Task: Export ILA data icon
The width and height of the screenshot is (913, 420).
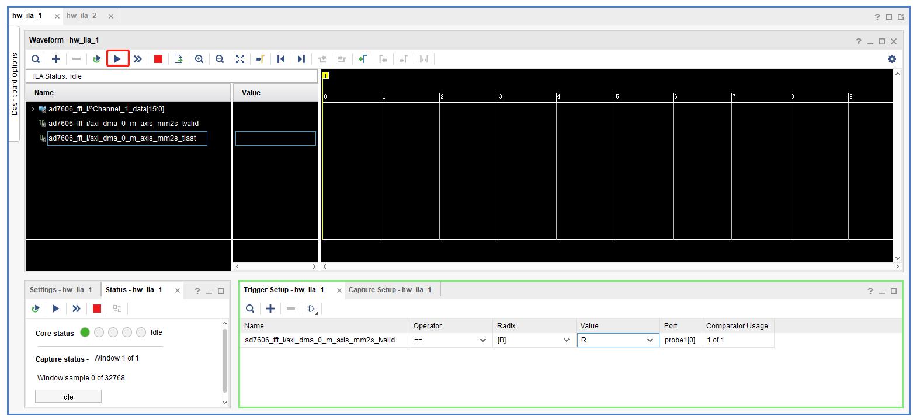Action: click(179, 59)
